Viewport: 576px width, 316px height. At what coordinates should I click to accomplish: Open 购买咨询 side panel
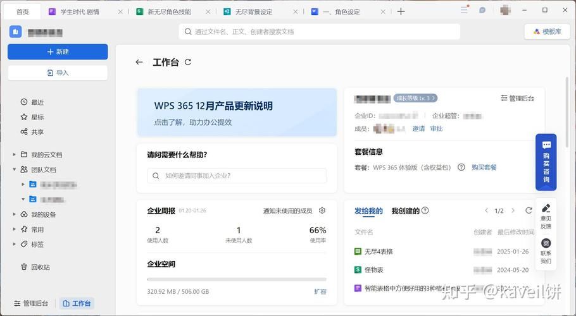pos(546,162)
